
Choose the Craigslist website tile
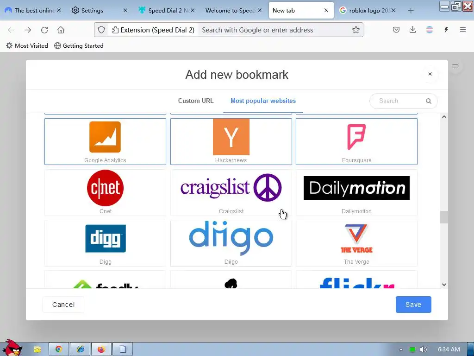(x=231, y=192)
